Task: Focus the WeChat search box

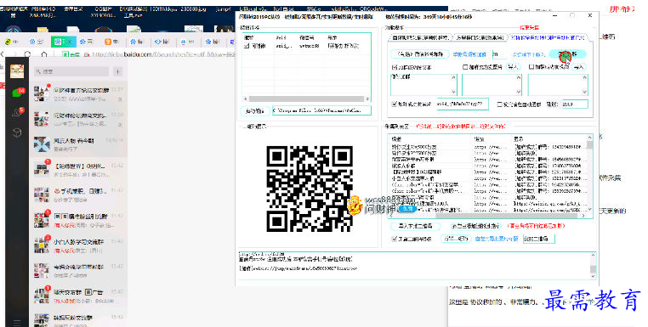Action: (x=71, y=71)
